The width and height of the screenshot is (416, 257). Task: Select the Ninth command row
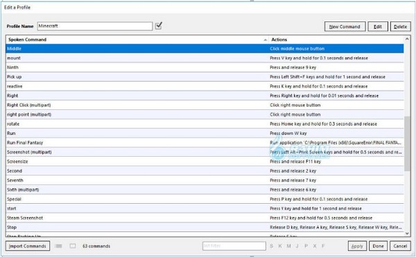[205, 68]
